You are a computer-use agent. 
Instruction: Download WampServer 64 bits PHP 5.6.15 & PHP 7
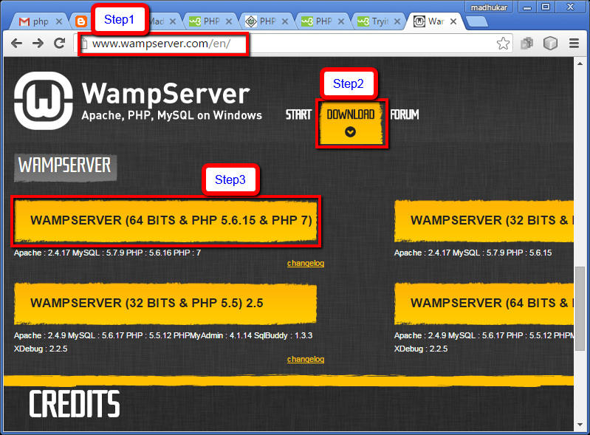point(165,221)
